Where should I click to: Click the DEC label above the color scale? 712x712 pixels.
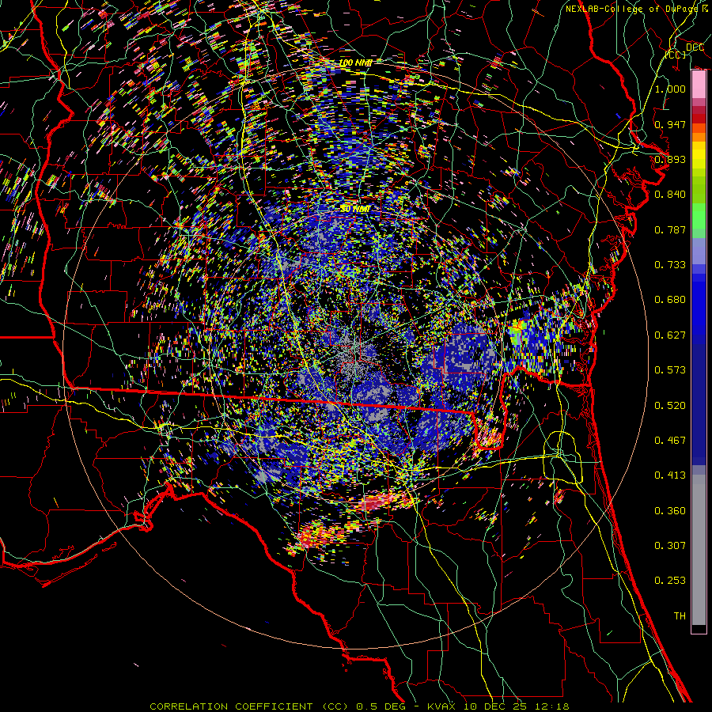(695, 47)
